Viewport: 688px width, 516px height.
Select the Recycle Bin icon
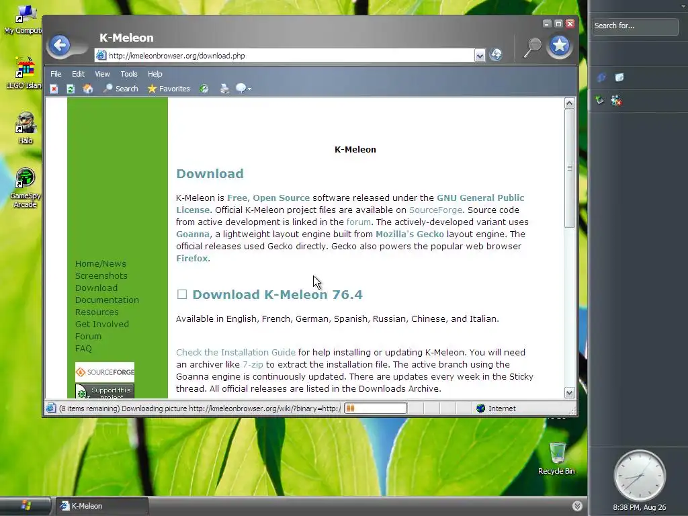tap(556, 458)
